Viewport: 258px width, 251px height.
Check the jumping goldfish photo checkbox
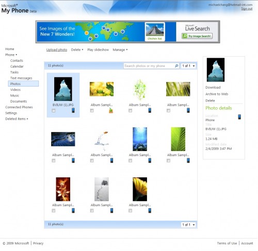tap(92, 160)
